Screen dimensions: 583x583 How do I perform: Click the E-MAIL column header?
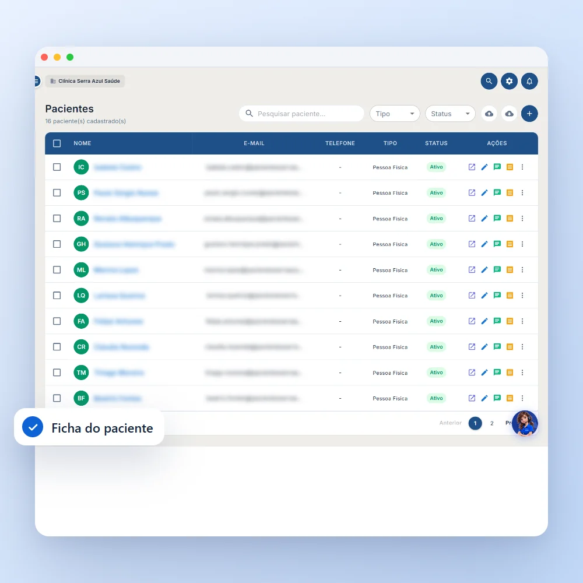coord(254,143)
